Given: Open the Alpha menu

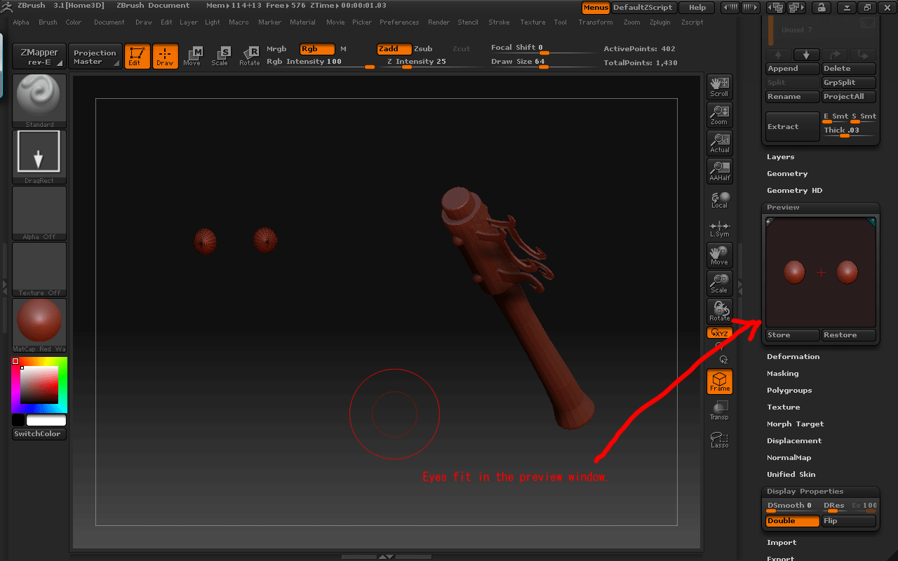Looking at the screenshot, I should (21, 22).
